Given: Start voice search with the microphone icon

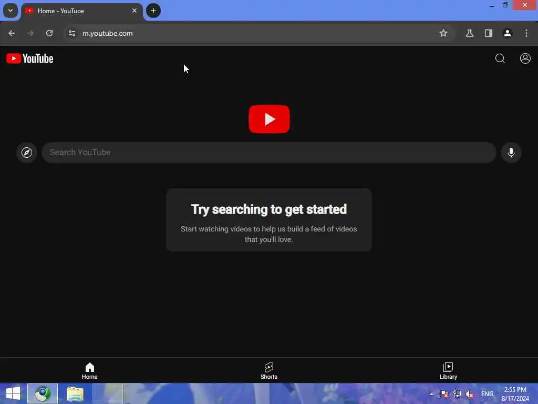Looking at the screenshot, I should [511, 153].
